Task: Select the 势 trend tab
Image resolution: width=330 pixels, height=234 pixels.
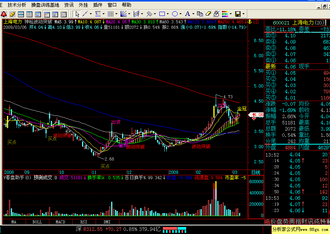Action: click(x=286, y=222)
